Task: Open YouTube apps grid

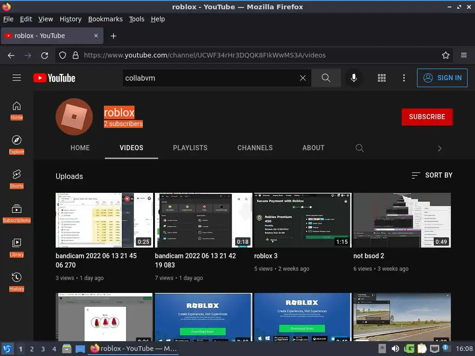Action: (x=382, y=78)
